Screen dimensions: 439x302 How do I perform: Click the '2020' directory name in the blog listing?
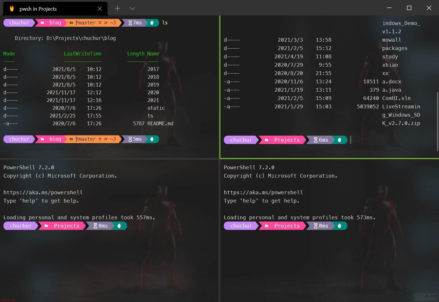[x=153, y=93]
